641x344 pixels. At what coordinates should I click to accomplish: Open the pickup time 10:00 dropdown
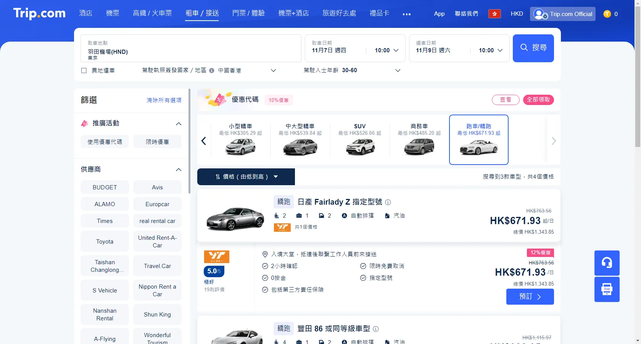tap(386, 50)
